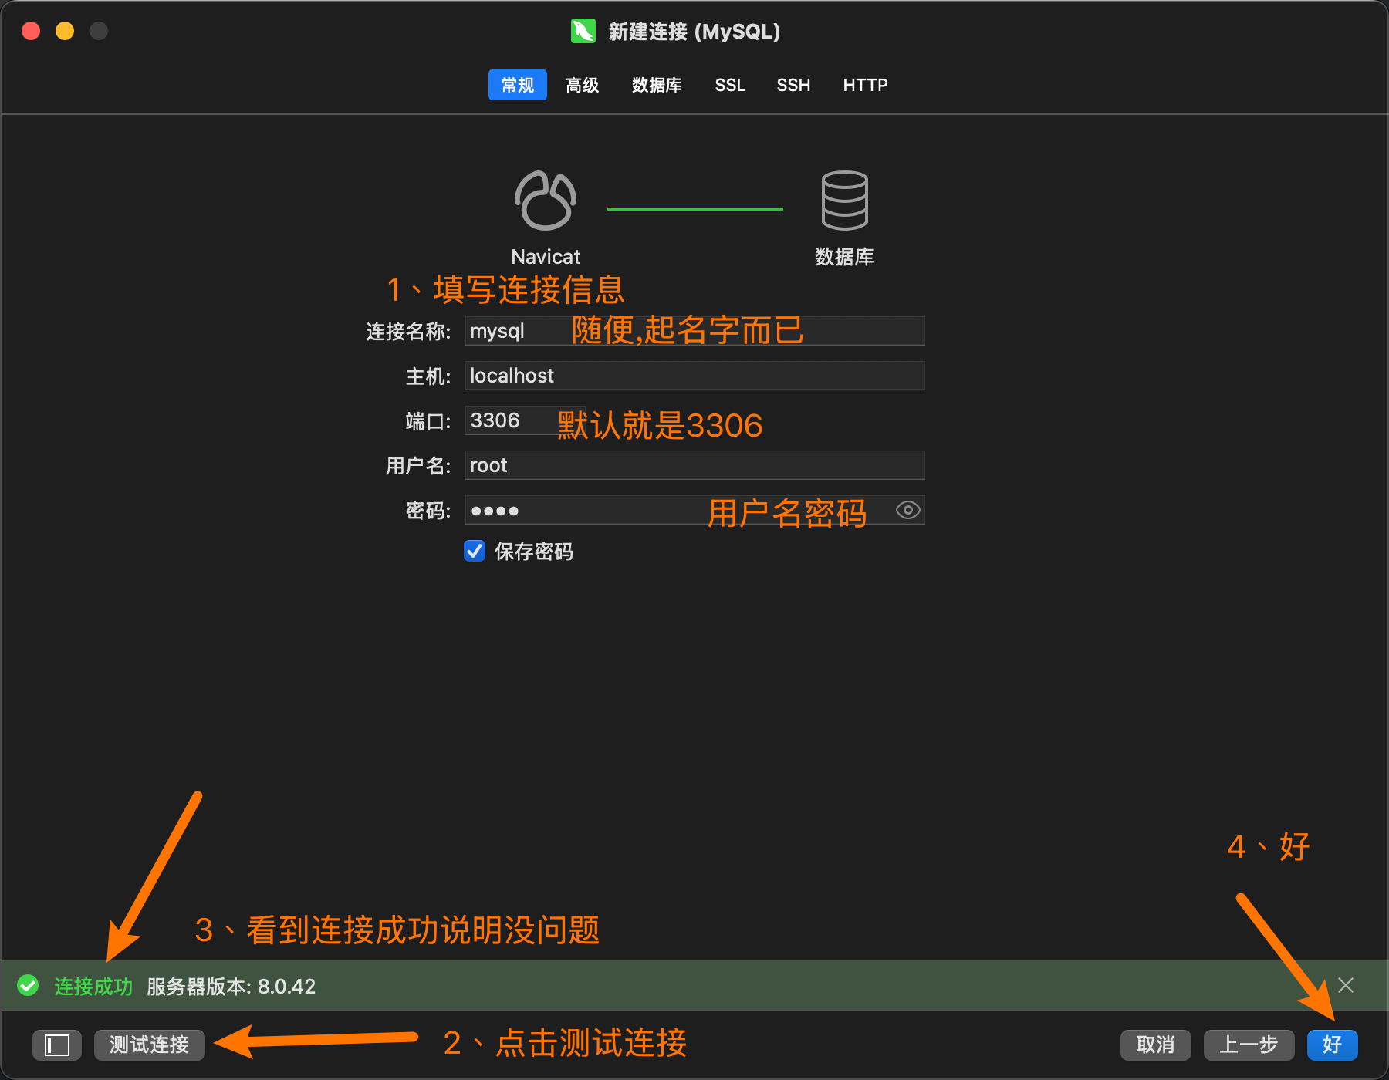This screenshot has width=1389, height=1080.
Task: Switch to the SSL tab
Action: (x=730, y=85)
